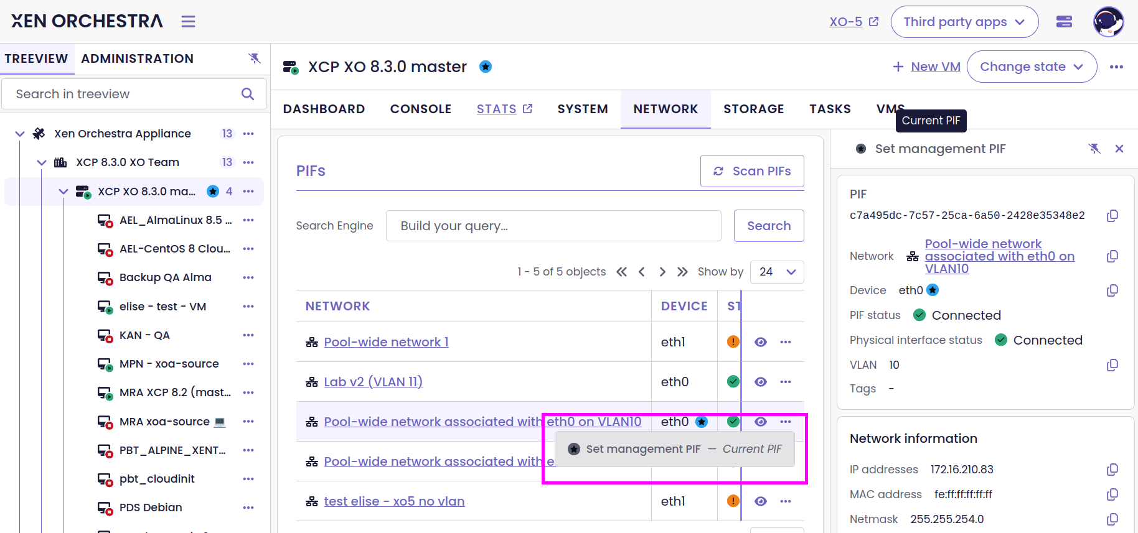
Task: View details of test elise PIF
Action: [x=761, y=501]
